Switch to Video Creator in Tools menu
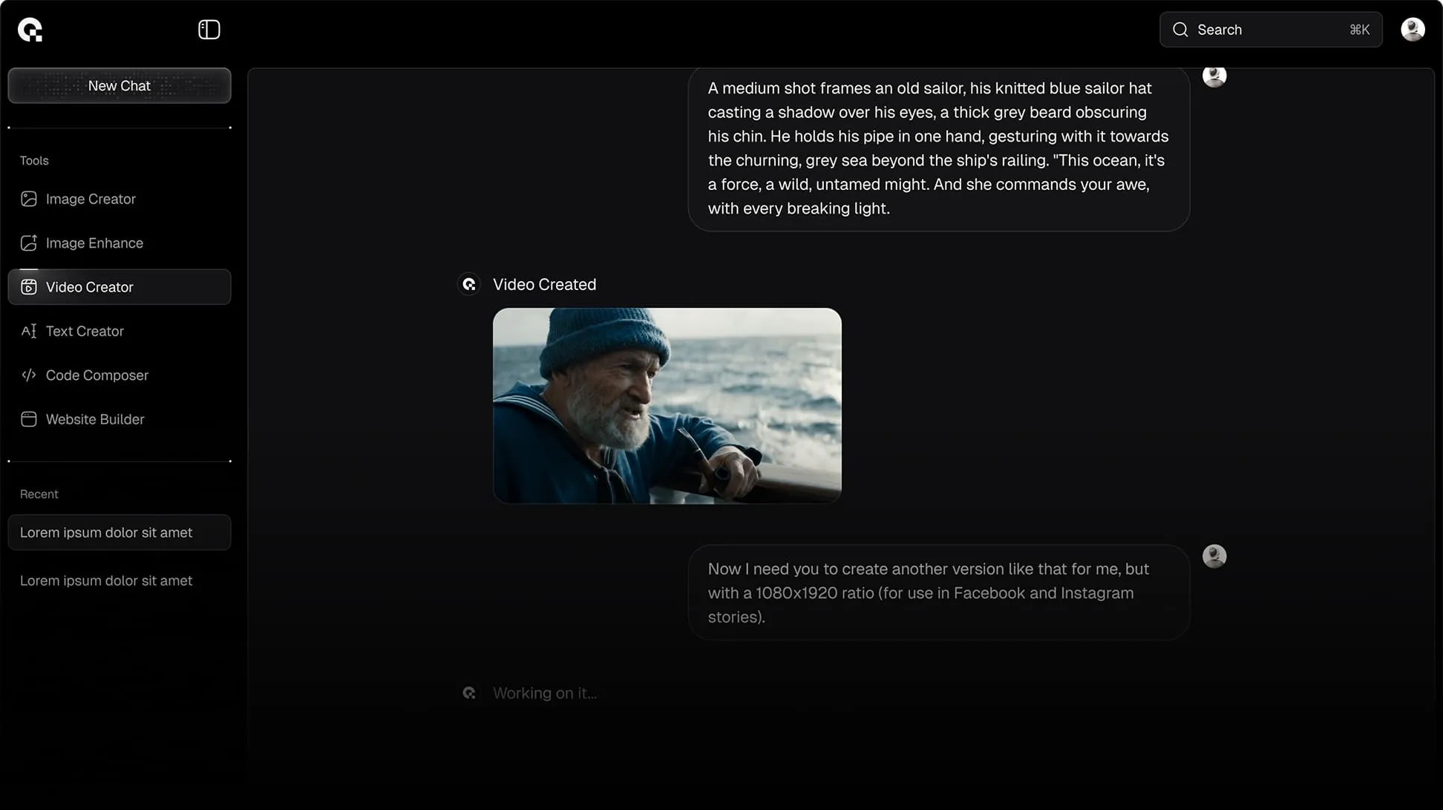This screenshot has width=1443, height=810. point(89,287)
